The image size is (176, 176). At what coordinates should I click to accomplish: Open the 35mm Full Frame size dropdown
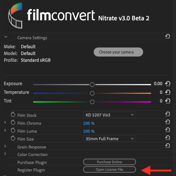[x=110, y=139]
